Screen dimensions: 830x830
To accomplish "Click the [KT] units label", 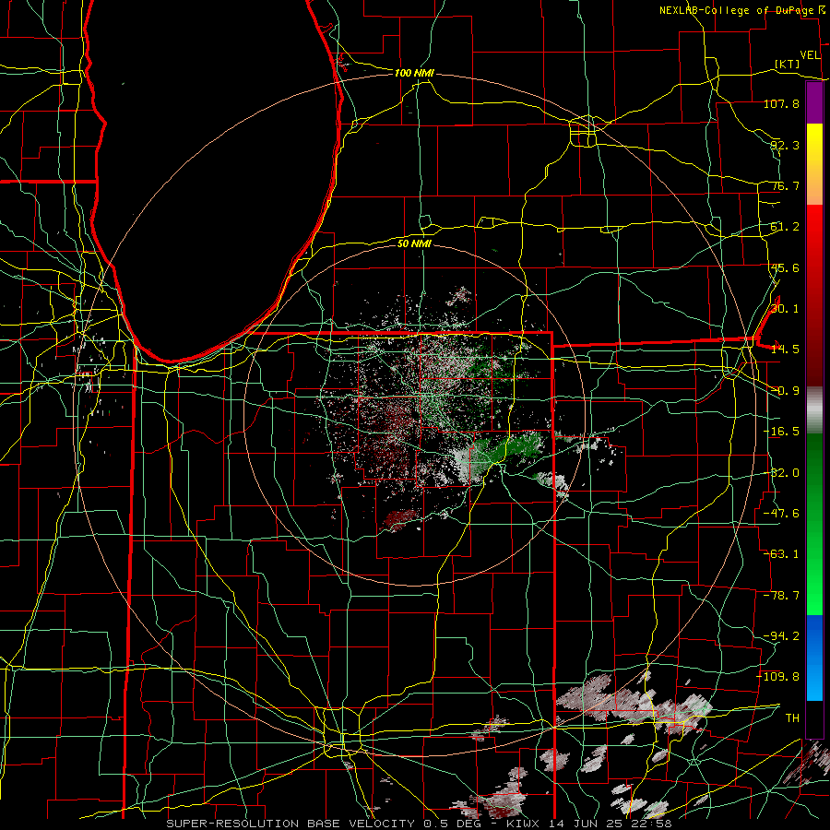I will coord(788,64).
